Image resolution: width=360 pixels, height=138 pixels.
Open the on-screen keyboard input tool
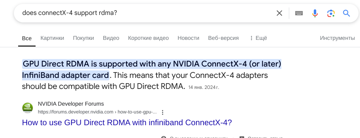pyautogui.click(x=299, y=13)
